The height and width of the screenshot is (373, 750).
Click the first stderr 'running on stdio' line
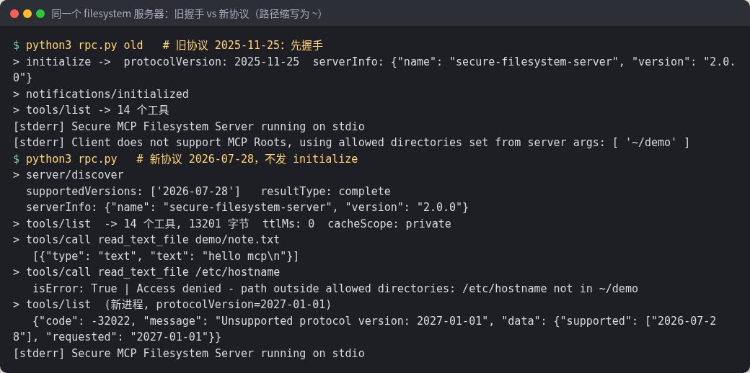pyautogui.click(x=188, y=127)
